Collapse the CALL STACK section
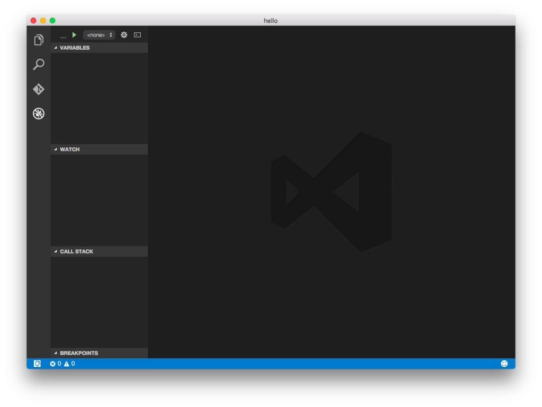 pos(99,251)
